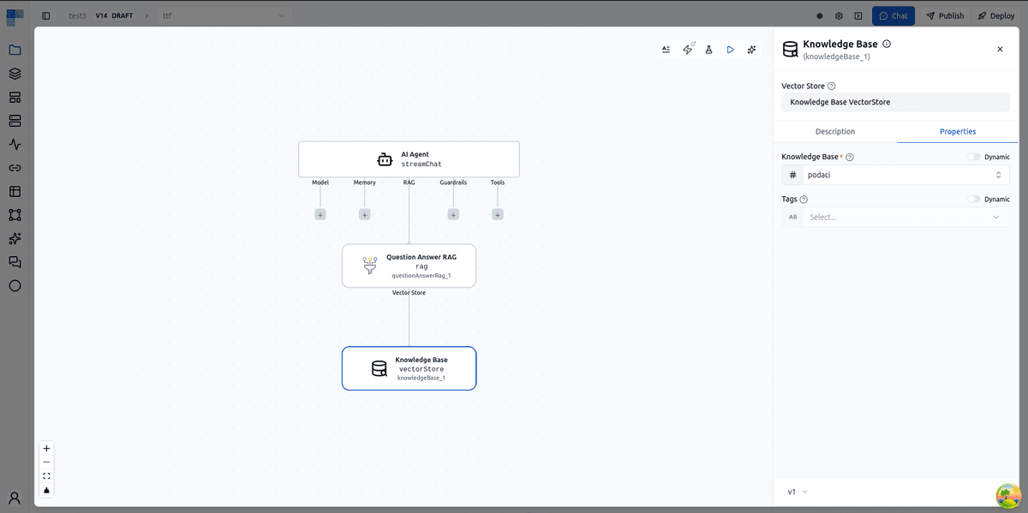The height and width of the screenshot is (513, 1028).
Task: Click the panel arrow icon beside Chat
Action: [858, 16]
